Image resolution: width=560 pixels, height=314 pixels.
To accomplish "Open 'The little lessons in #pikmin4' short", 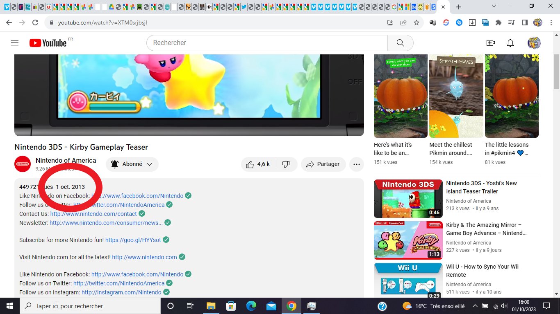I will (512, 96).
